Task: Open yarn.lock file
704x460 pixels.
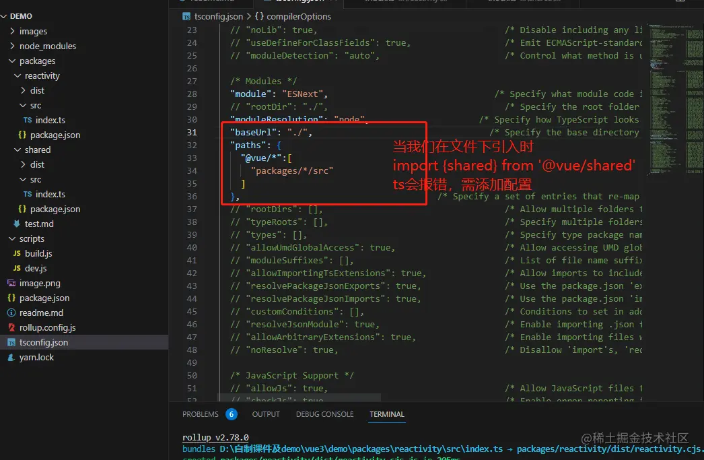Action: [x=36, y=357]
